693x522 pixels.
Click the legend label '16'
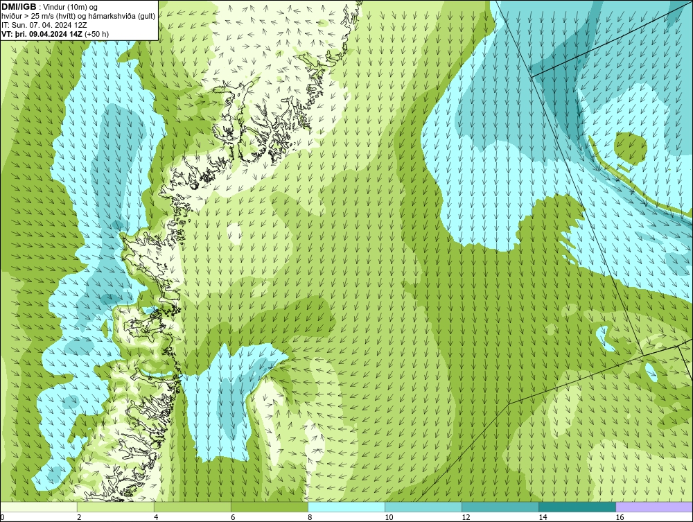pos(620,517)
